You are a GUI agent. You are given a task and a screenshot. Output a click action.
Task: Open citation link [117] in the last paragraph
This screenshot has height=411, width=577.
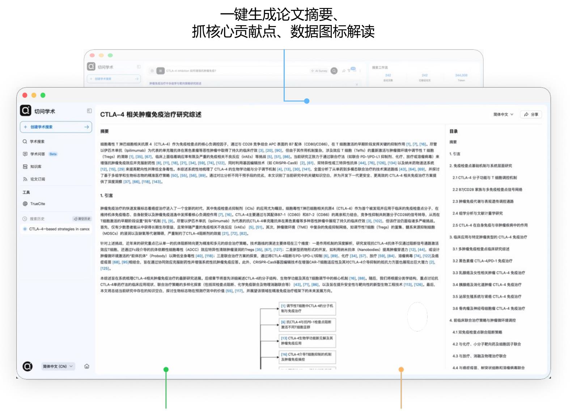click(x=239, y=291)
